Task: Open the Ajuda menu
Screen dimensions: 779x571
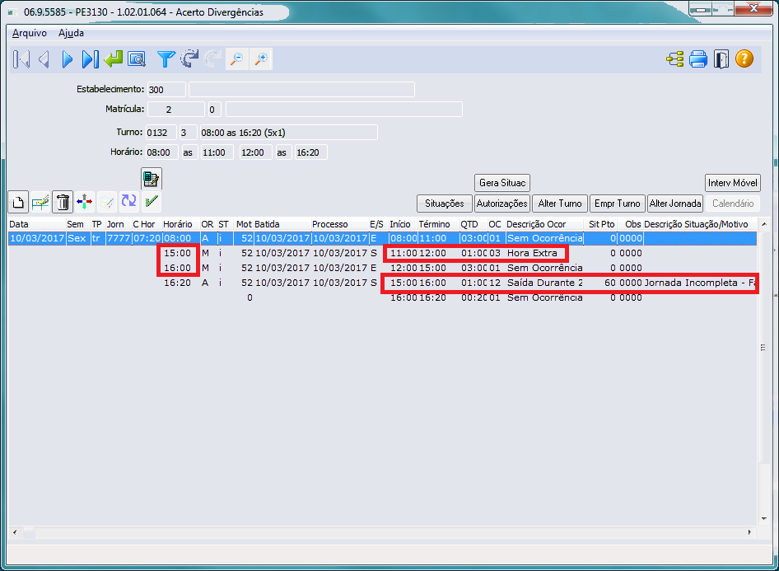Action: tap(71, 33)
